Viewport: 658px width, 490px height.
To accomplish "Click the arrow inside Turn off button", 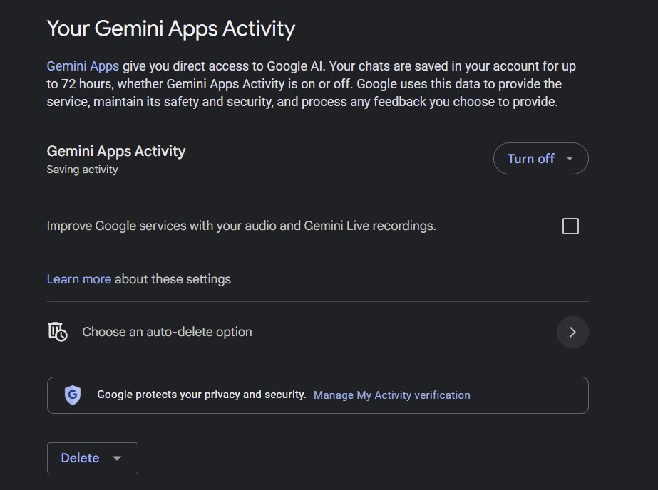I will point(570,159).
